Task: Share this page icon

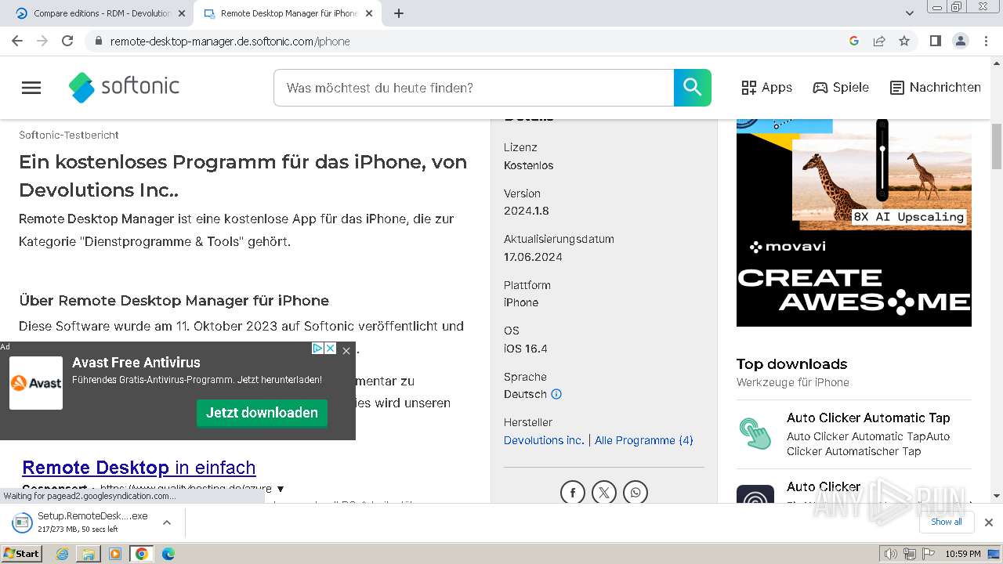Action: pos(879,41)
